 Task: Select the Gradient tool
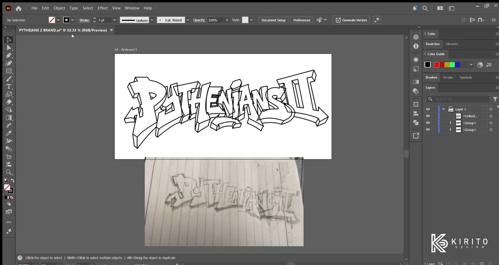pyautogui.click(x=8, y=118)
